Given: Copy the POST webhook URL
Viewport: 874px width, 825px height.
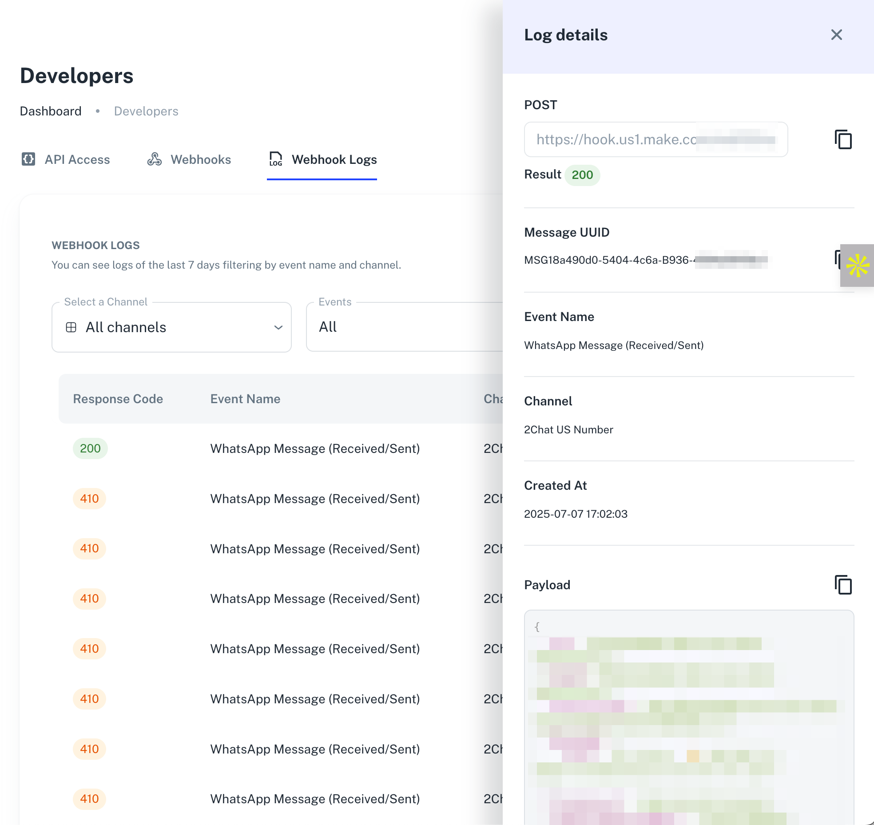Looking at the screenshot, I should pos(843,139).
